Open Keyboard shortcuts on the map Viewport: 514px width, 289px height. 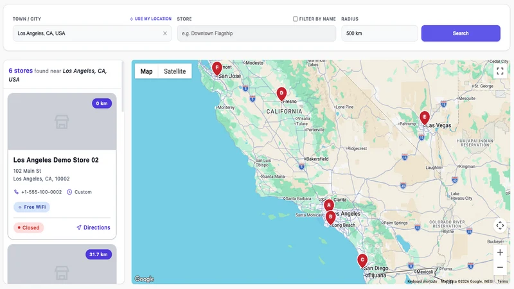click(422, 281)
